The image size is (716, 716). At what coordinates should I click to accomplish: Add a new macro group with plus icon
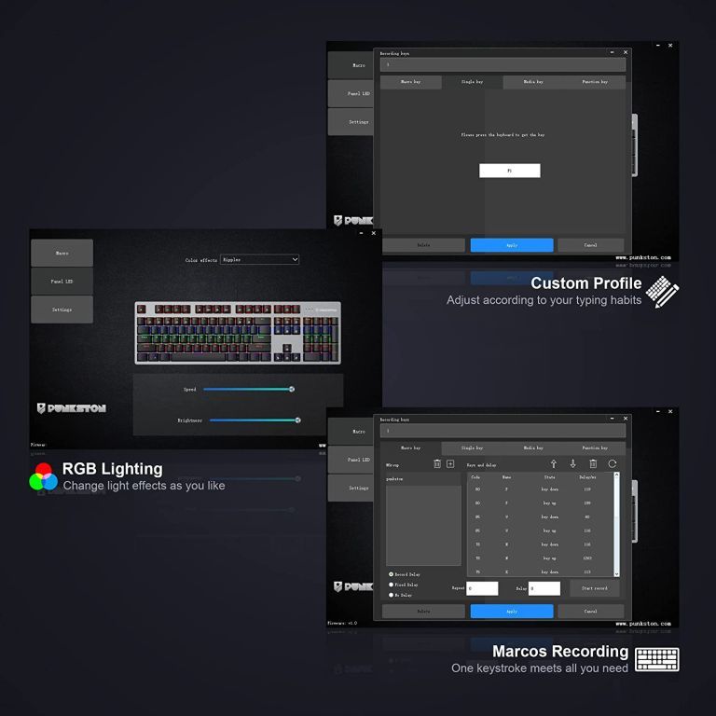450,464
